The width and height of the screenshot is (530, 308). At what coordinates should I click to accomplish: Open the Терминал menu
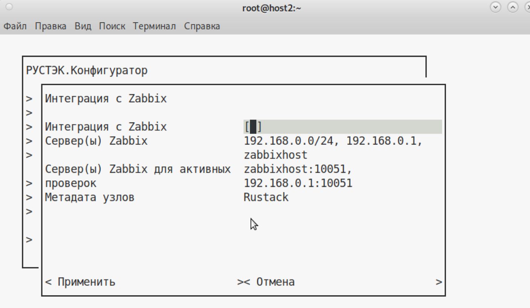[154, 26]
